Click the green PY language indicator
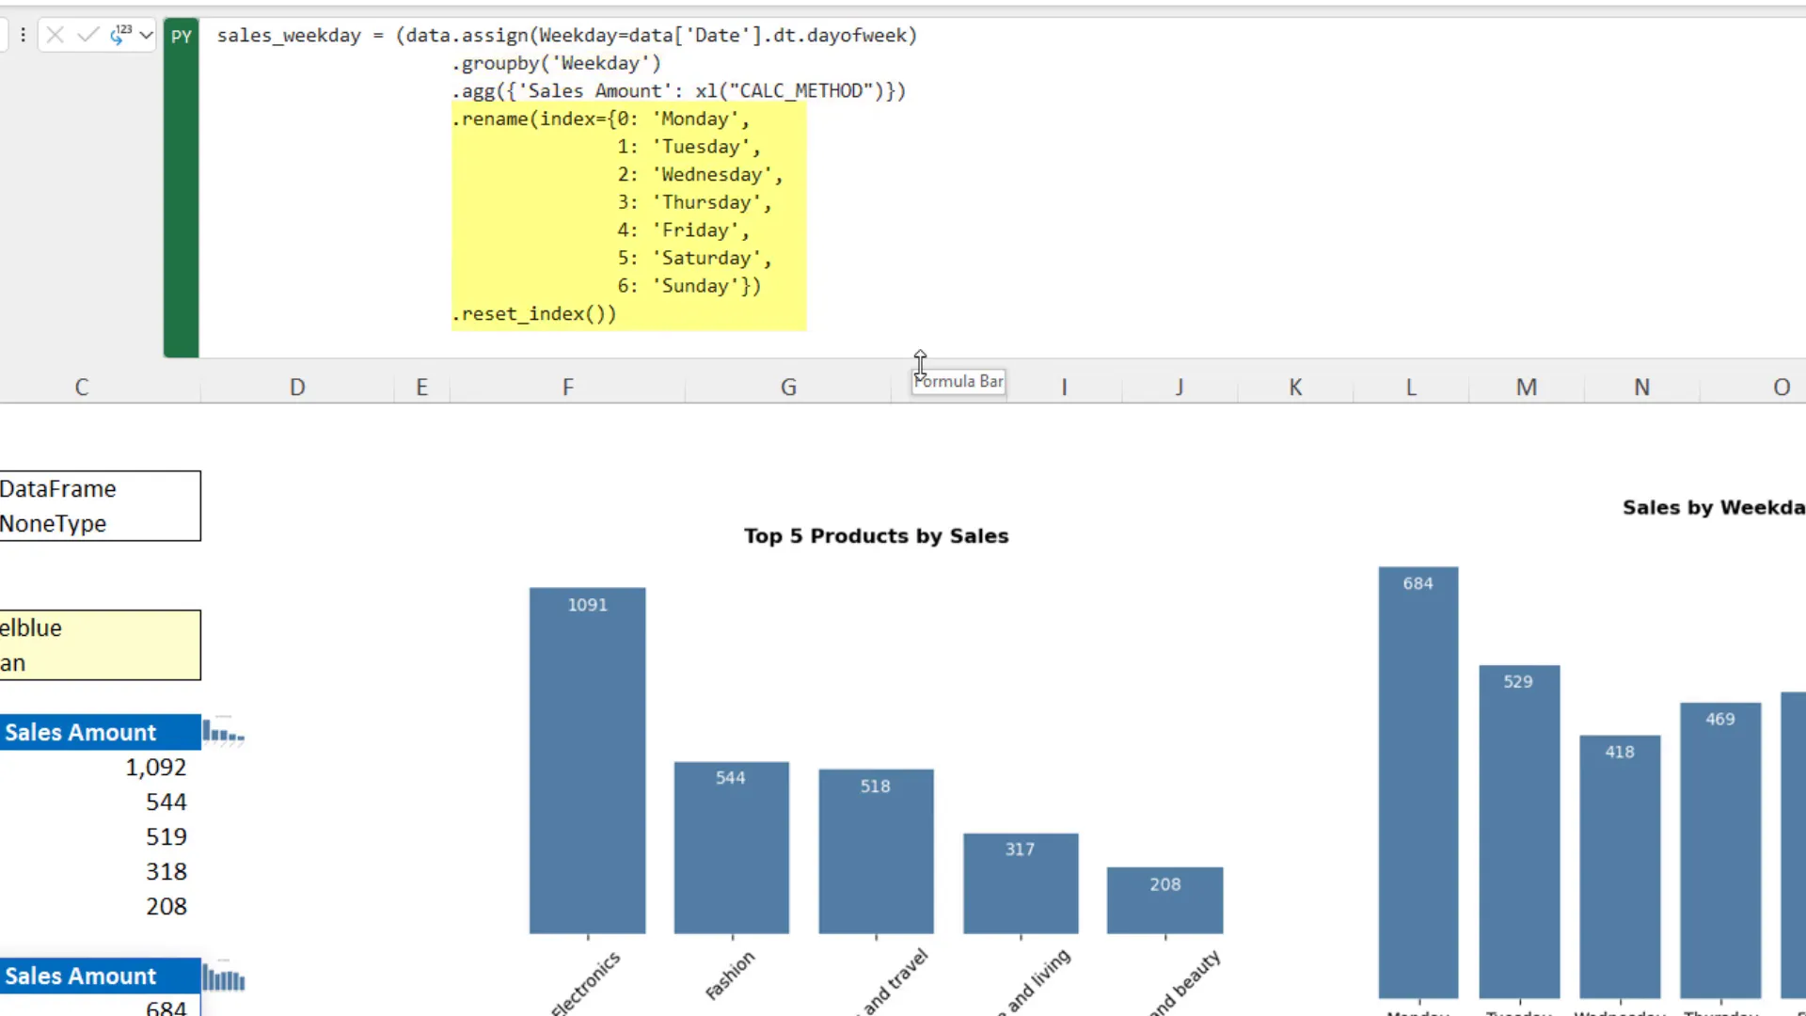Screen dimensions: 1806x1016 click(181, 36)
